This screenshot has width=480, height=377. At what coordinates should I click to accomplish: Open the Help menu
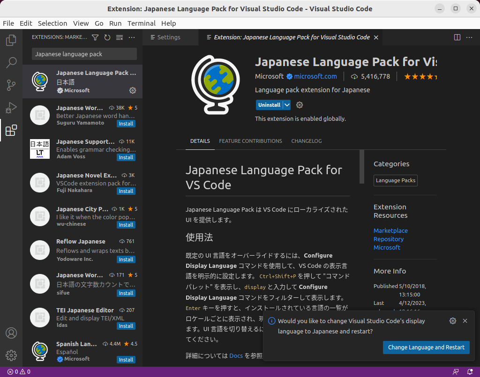168,23
